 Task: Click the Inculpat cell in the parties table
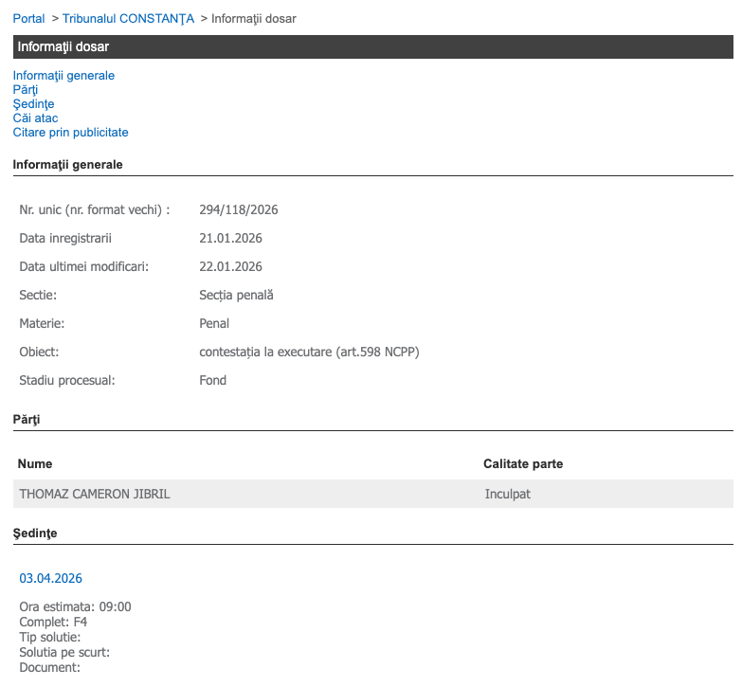coord(510,494)
